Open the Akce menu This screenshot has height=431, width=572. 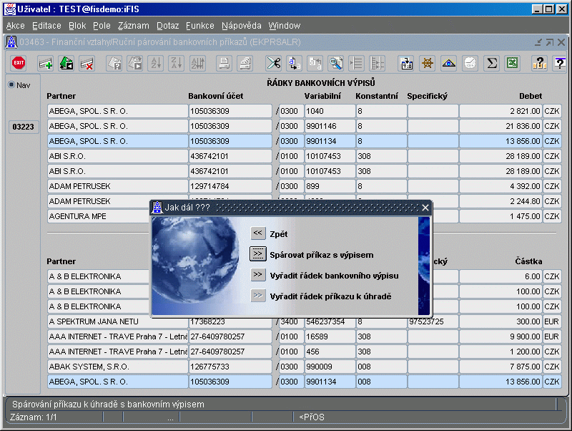15,26
